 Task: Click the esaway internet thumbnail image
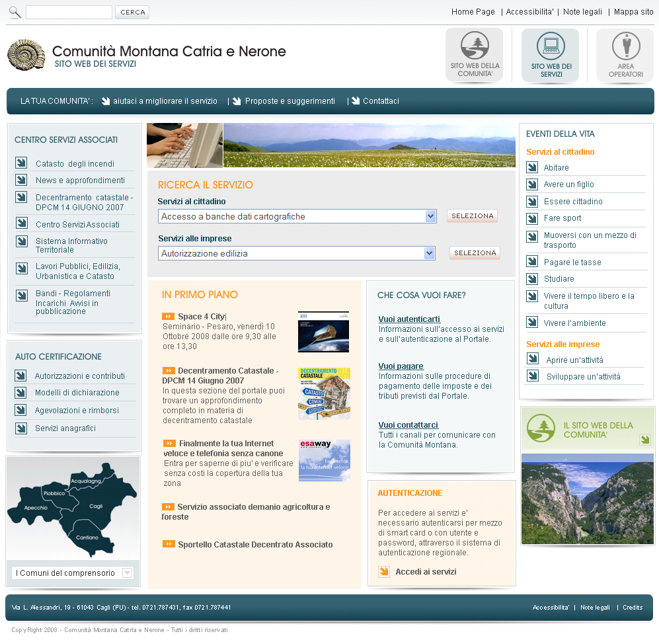coord(325,460)
